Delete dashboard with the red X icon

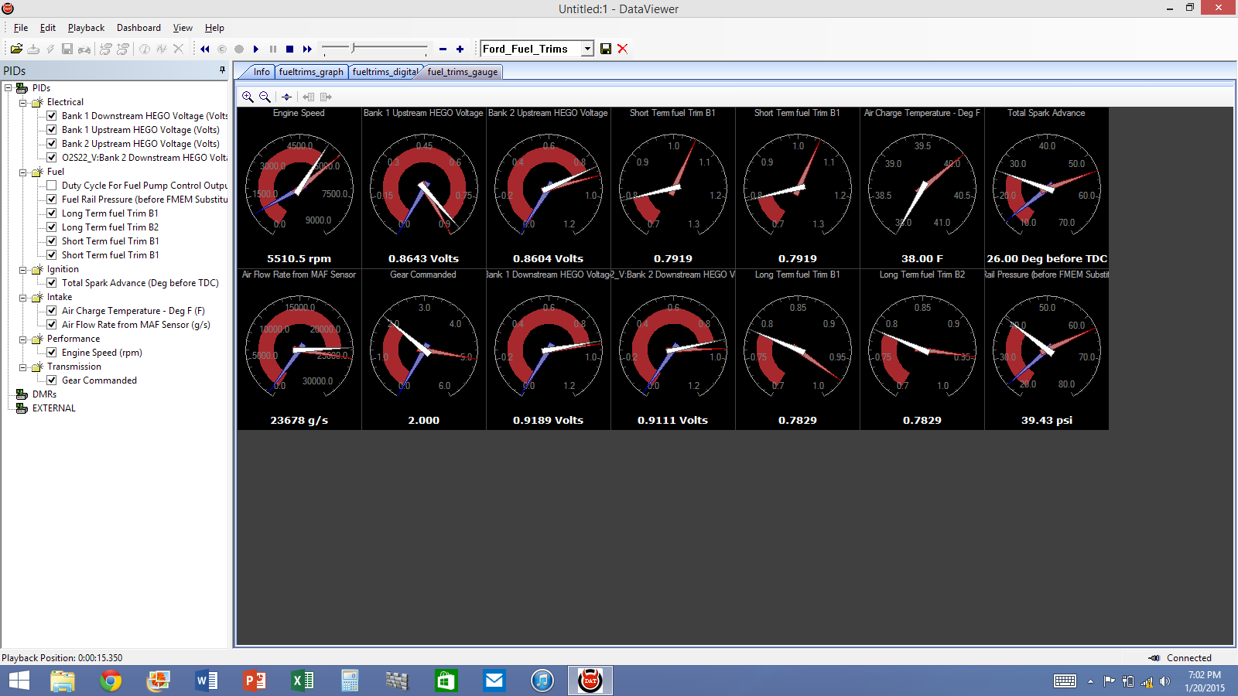pyautogui.click(x=623, y=49)
